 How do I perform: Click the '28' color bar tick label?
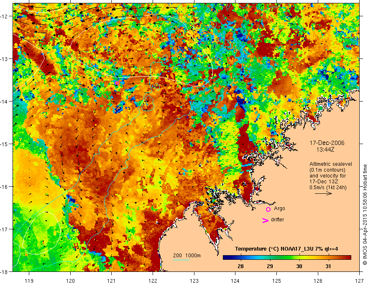(240, 266)
